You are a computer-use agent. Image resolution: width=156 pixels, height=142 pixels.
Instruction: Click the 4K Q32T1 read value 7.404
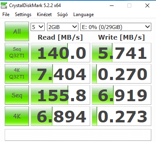(60, 74)
